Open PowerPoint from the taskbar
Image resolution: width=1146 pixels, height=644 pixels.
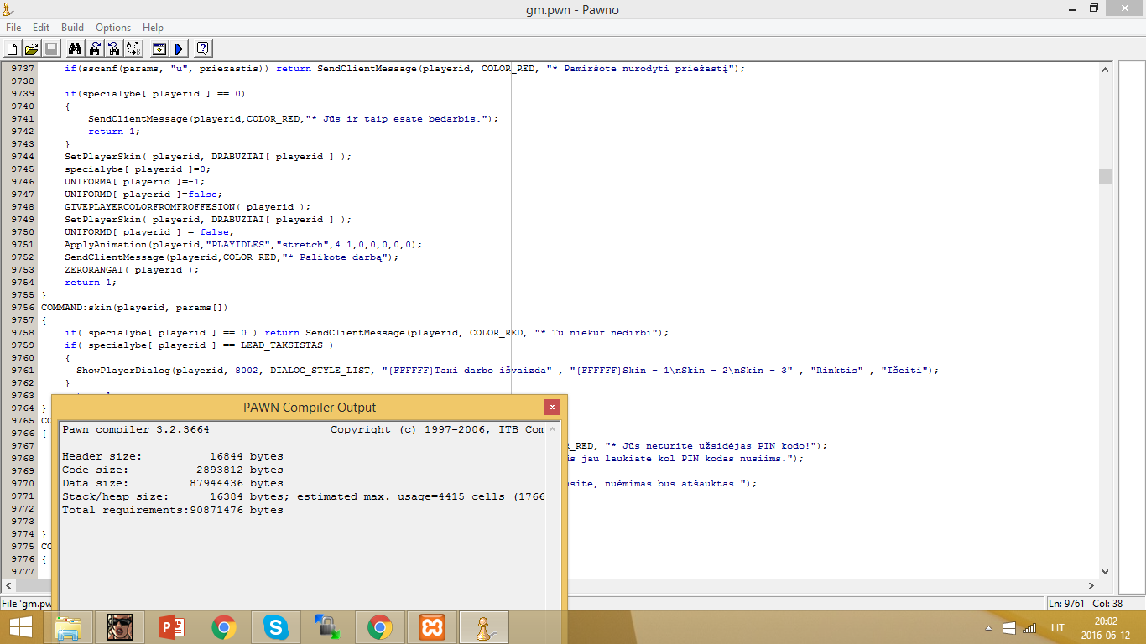pos(171,627)
